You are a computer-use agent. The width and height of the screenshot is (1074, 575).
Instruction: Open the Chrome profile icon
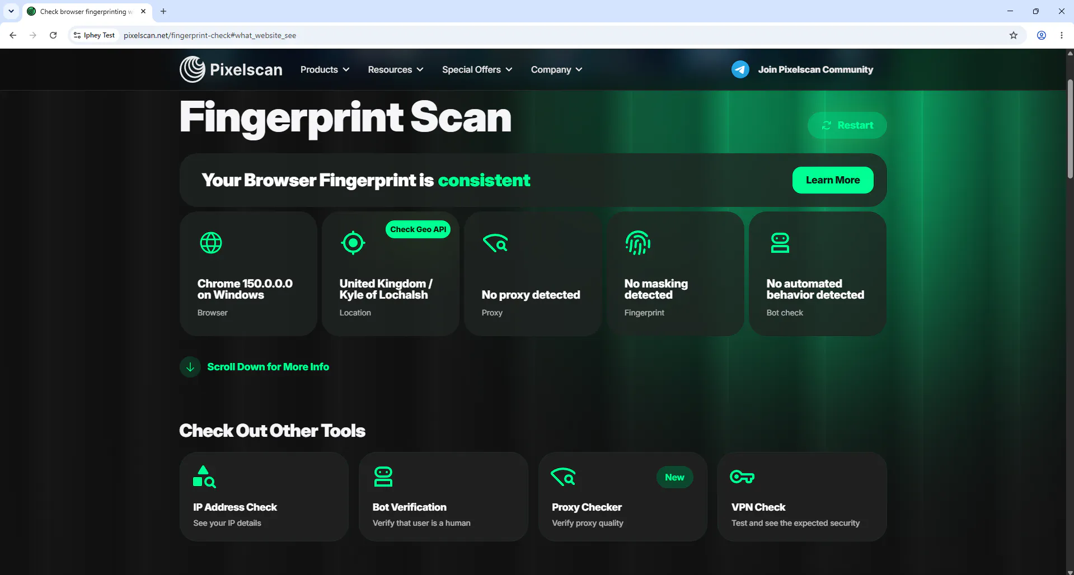tap(1042, 35)
